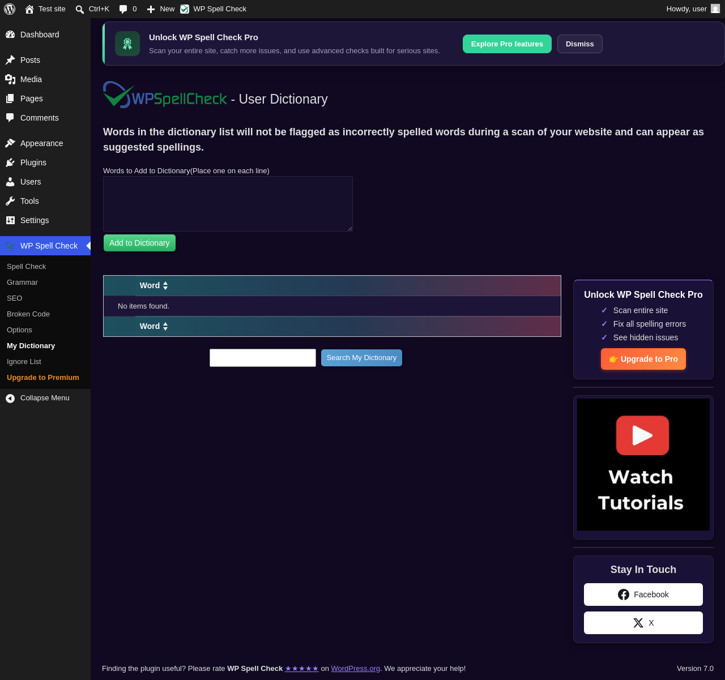725x680 pixels.
Task: Click the Upgrade to Pro button
Action: (x=643, y=359)
